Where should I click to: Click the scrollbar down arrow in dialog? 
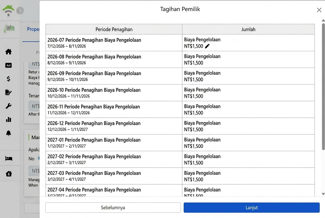coord(323,194)
